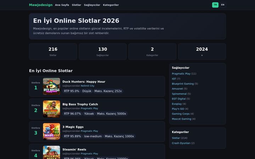Screen dimensions: 255x159
Task: Click the Sağlayıcılar sidebar heading
Action: [x=181, y=68]
